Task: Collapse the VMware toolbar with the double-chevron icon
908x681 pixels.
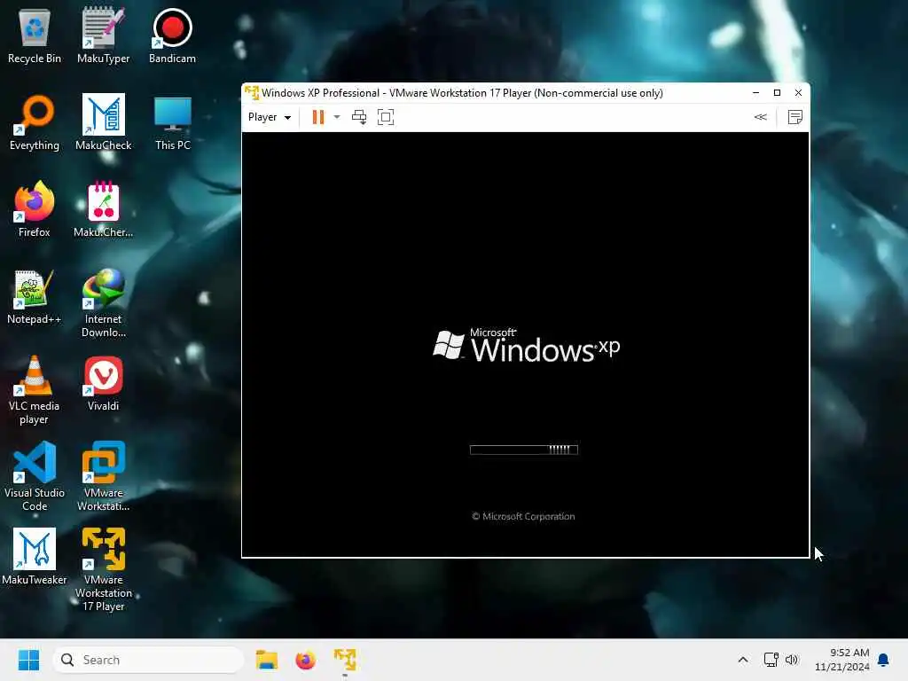Action: (x=760, y=117)
